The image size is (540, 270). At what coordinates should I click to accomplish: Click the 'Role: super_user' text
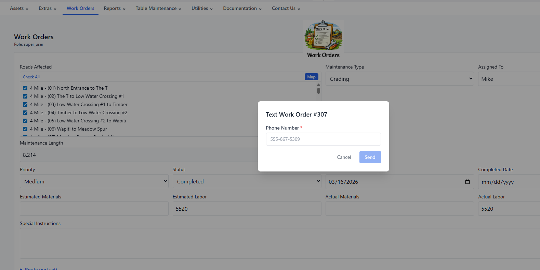tap(29, 44)
